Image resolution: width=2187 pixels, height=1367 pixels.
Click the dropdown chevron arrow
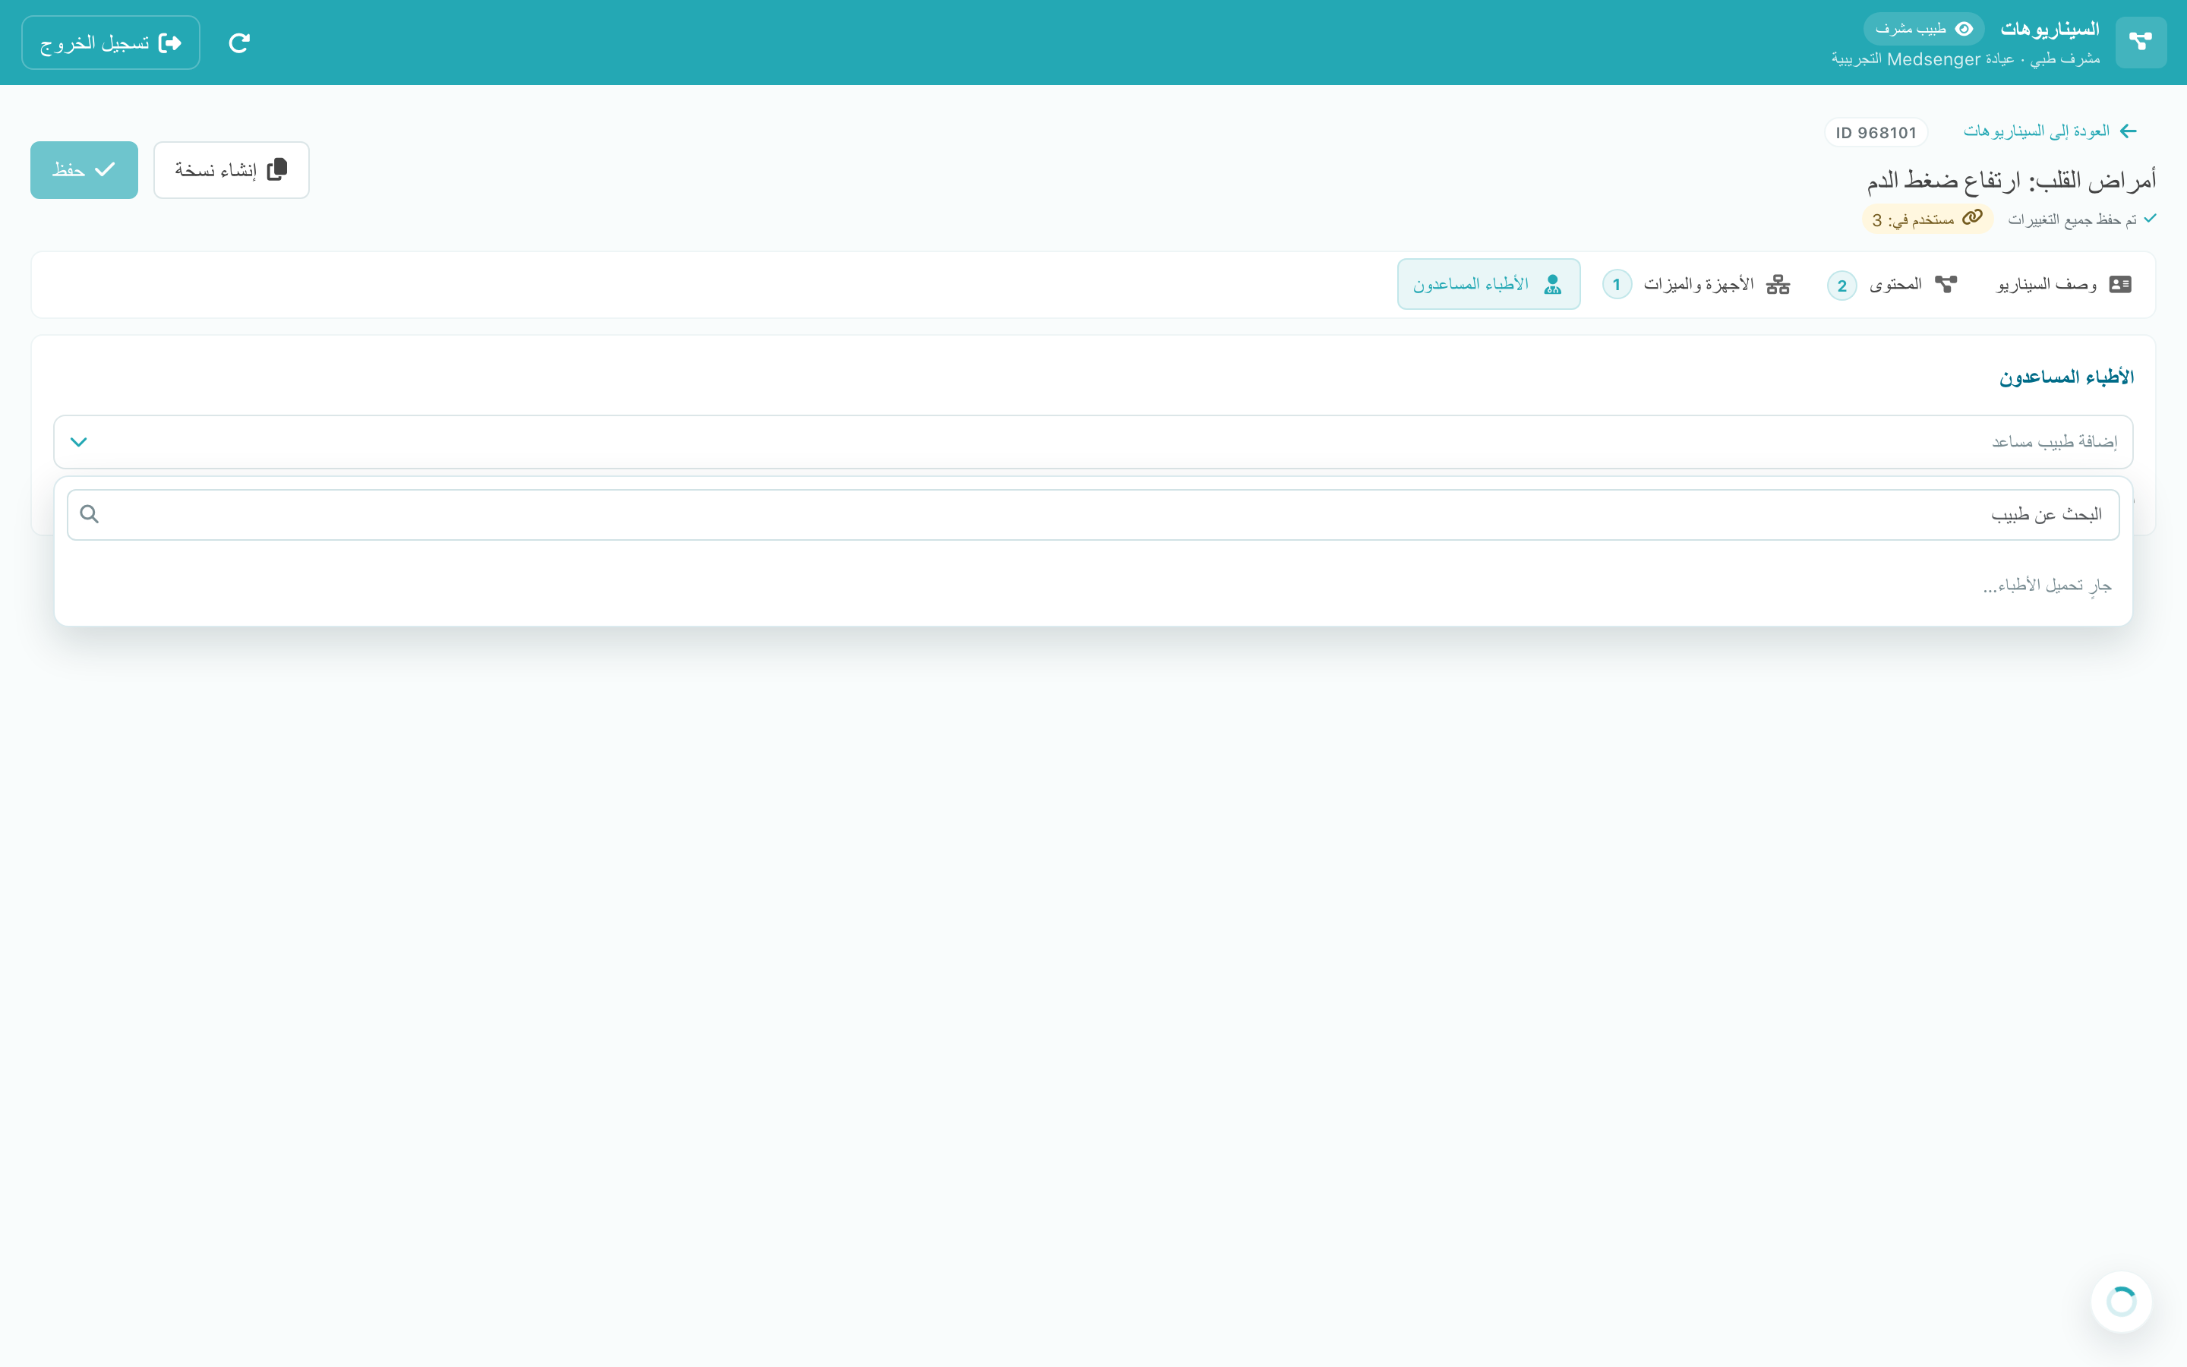click(x=79, y=442)
